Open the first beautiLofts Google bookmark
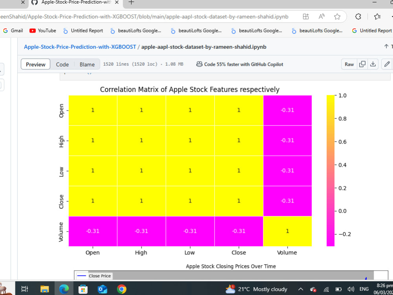393x295 pixels. (x=136, y=31)
